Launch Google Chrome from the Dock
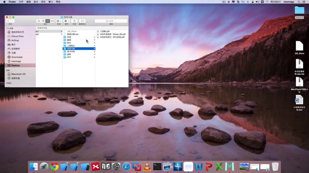This screenshot has width=309, height=173. click(x=54, y=166)
